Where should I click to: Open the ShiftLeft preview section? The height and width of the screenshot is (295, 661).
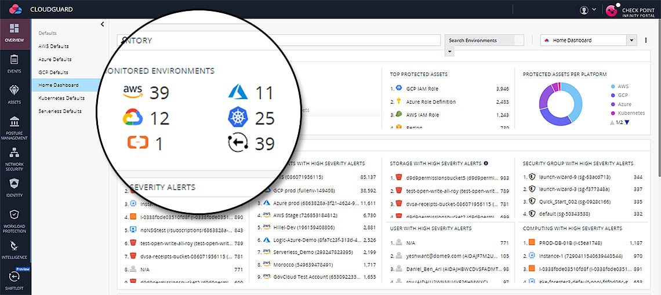(14, 279)
